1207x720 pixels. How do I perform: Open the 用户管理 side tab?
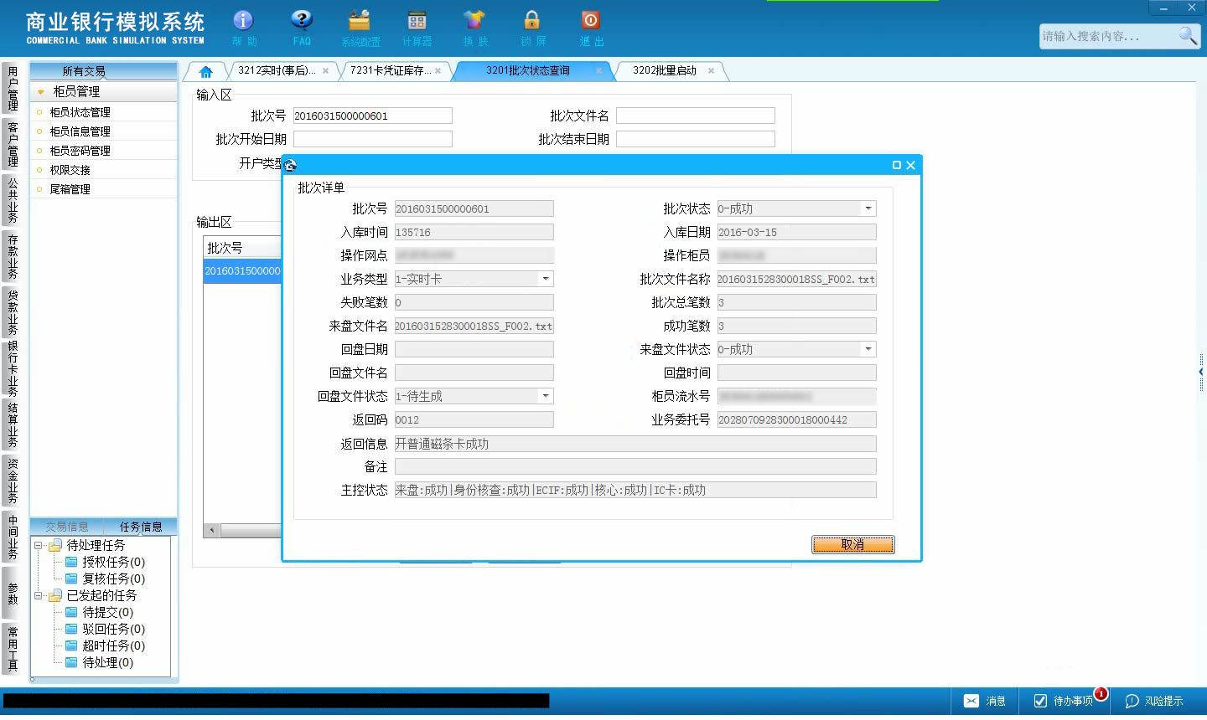13,89
